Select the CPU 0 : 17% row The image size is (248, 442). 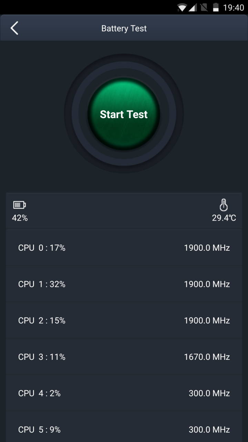pyautogui.click(x=124, y=248)
